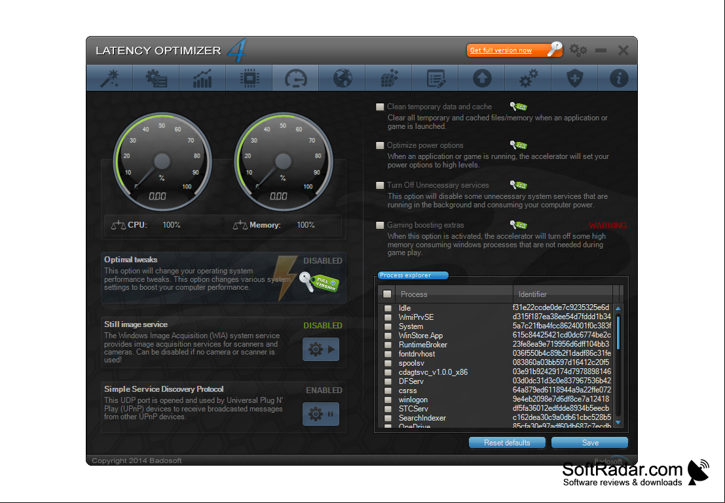Open the gears and checklist toolbar tab
The image size is (725, 503).
pos(157,78)
